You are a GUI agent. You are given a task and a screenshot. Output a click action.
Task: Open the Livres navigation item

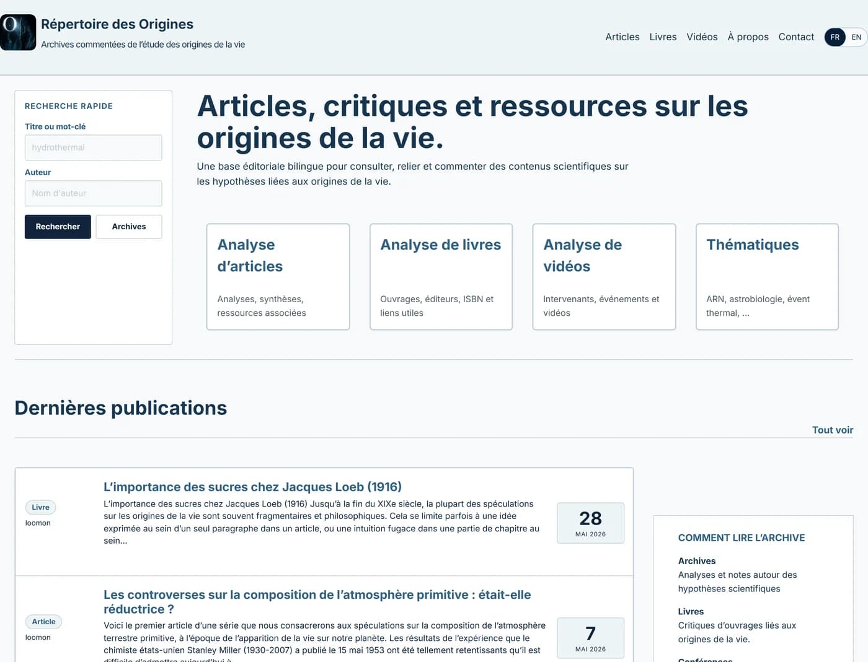pos(663,37)
